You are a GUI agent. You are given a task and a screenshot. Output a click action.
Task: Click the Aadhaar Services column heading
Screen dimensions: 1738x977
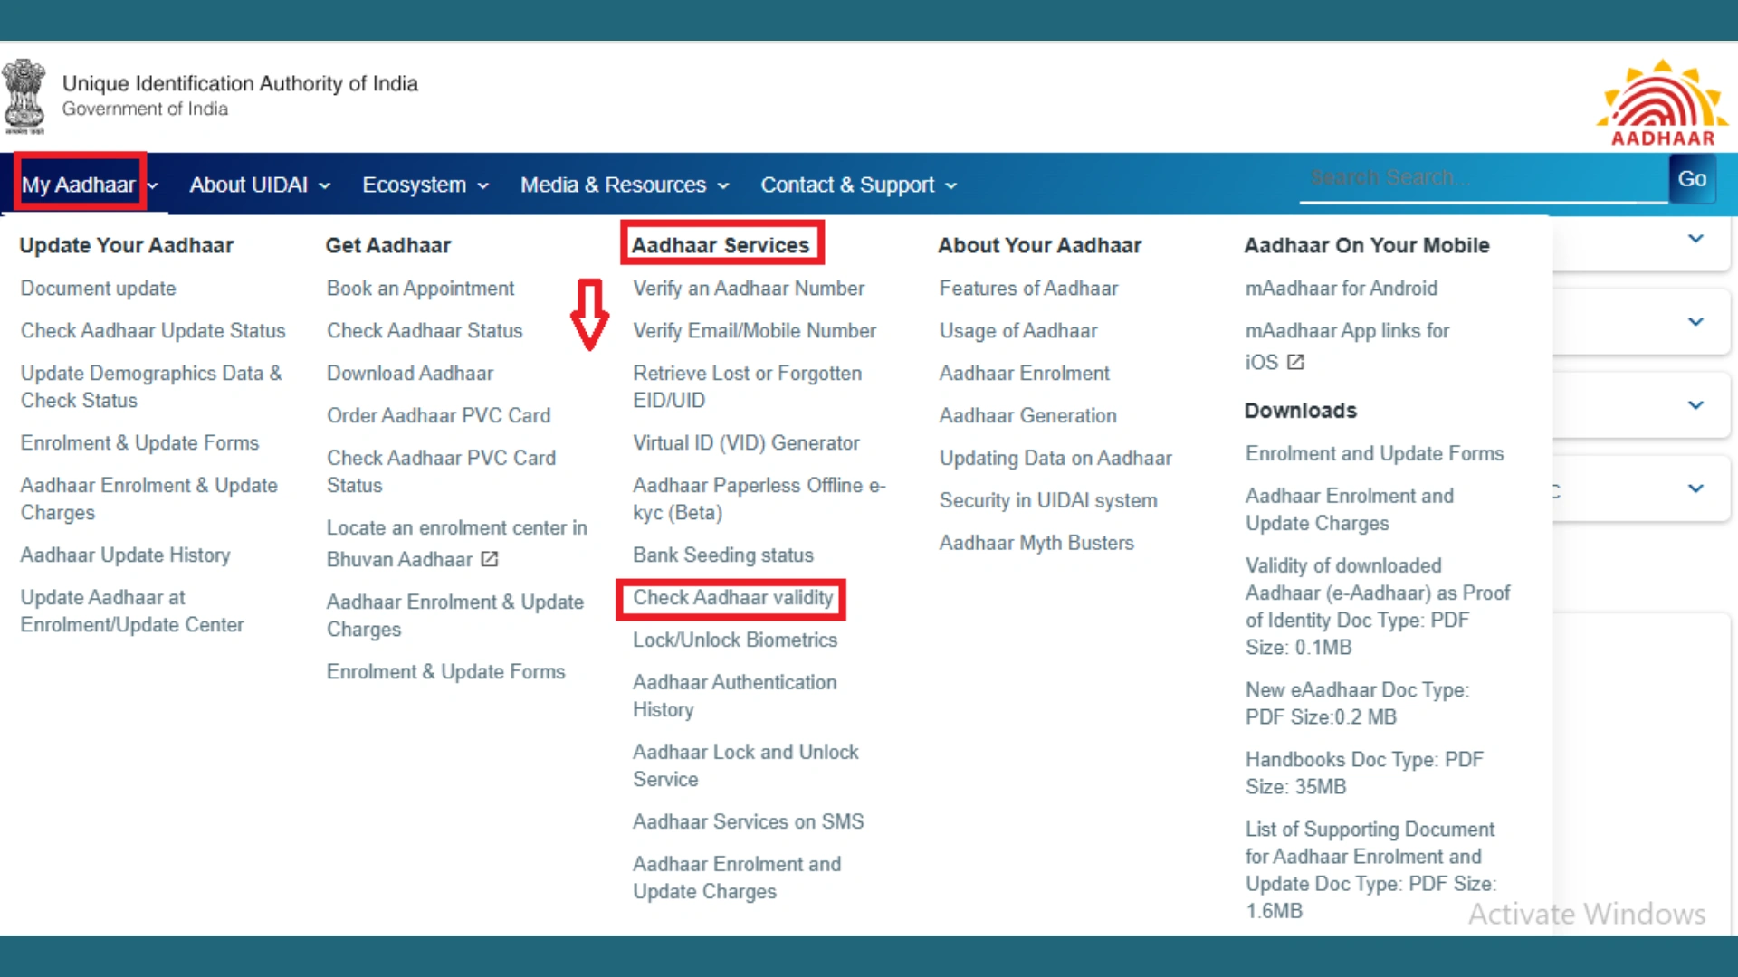pos(721,245)
